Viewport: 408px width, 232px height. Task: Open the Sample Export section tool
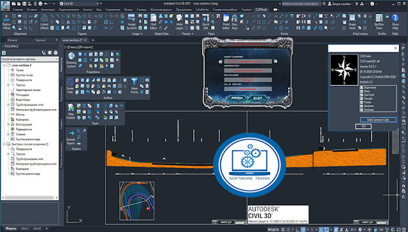[x=71, y=137]
